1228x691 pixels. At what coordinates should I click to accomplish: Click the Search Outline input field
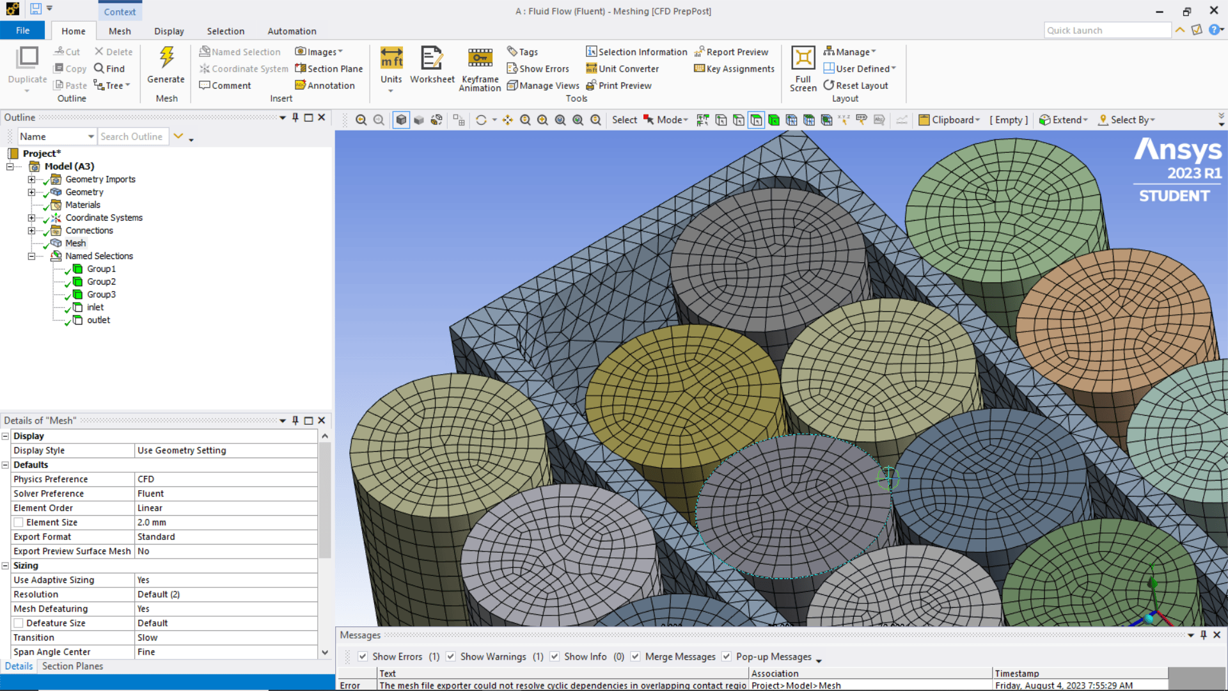pos(133,136)
